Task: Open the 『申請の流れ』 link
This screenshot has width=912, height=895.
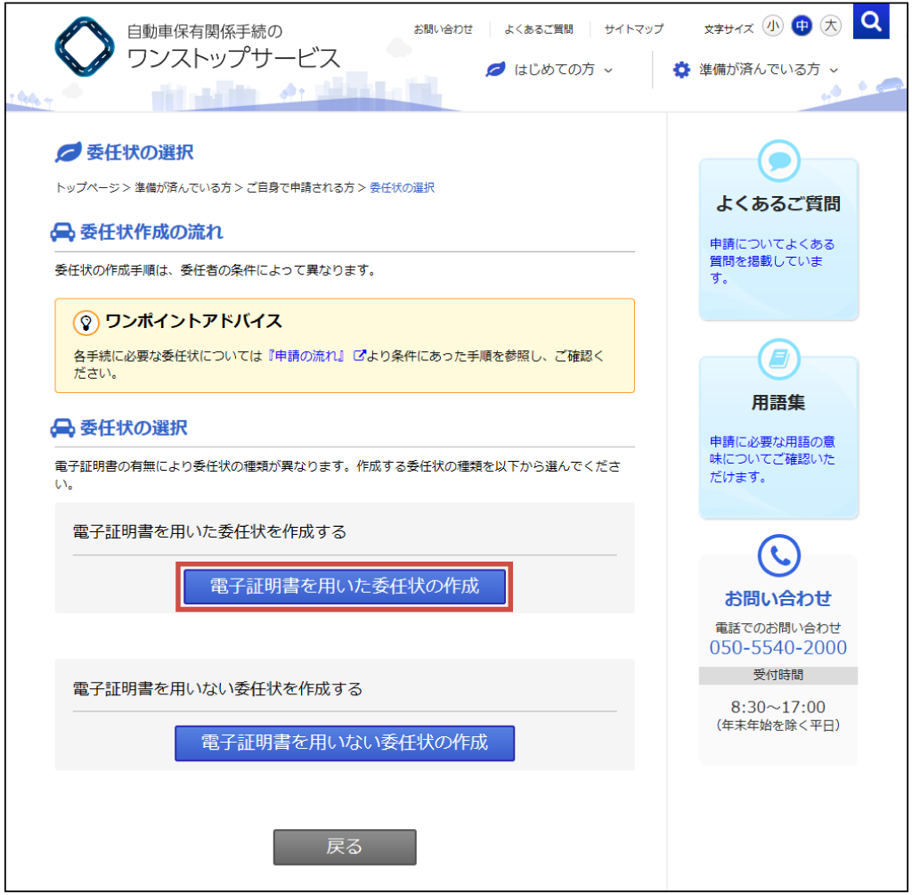Action: [x=306, y=356]
